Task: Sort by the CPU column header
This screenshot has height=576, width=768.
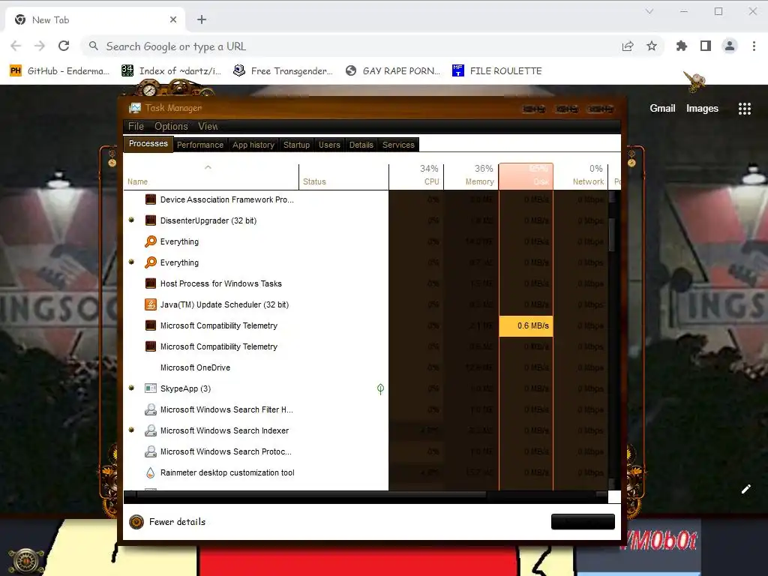Action: [416, 176]
